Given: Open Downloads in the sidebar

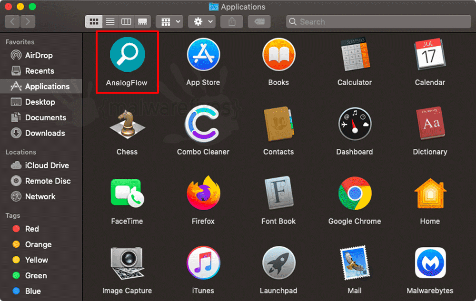Looking at the screenshot, I should tap(41, 133).
